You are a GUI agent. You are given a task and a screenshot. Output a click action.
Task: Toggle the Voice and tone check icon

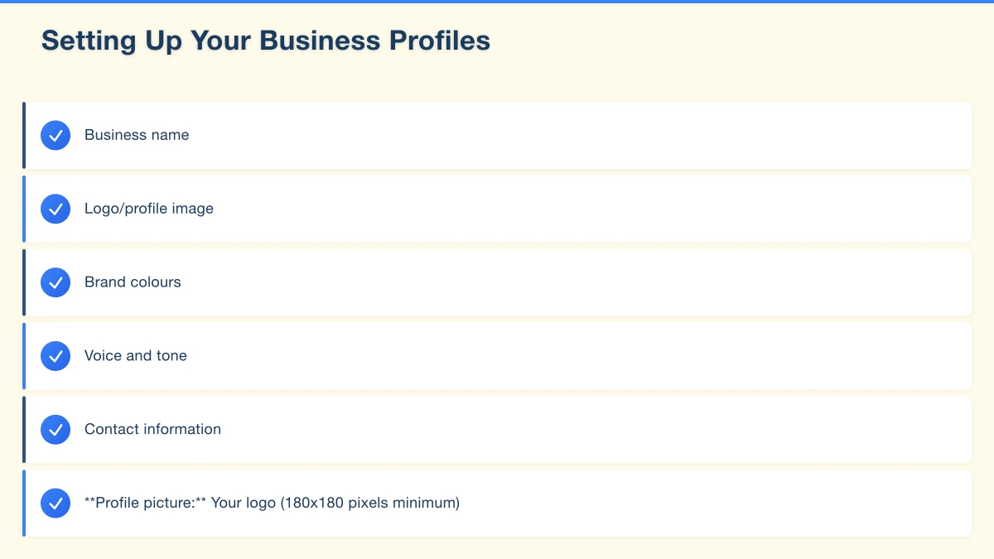(55, 356)
